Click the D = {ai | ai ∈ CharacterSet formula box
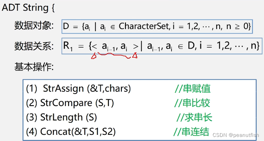The height and width of the screenshot is (141, 264). (157, 26)
